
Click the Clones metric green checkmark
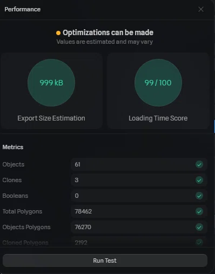199,180
